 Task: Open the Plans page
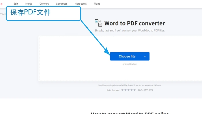pyautogui.click(x=97, y=4)
